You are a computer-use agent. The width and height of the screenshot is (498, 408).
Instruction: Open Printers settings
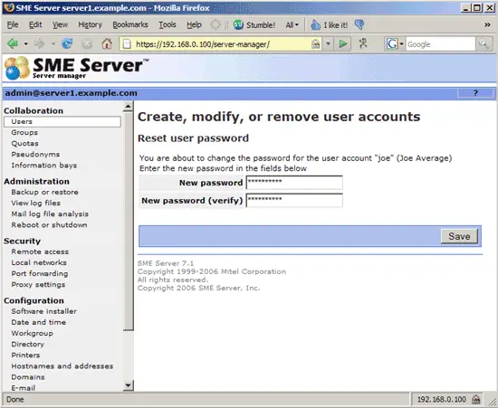[x=25, y=355]
